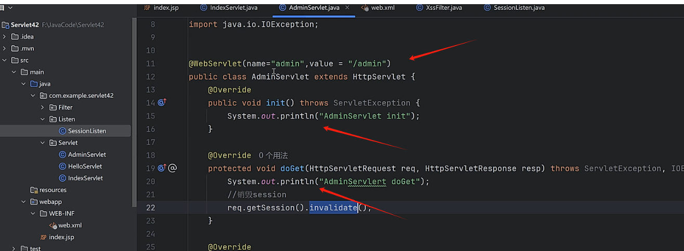Click line number 16 in the gutter
This screenshot has height=251, width=684.
coord(150,129)
